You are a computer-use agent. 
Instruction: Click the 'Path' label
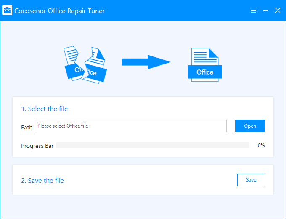point(26,127)
